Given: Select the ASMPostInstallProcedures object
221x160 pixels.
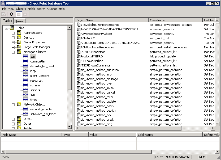Looking at the screenshot, I should tap(97, 47).
